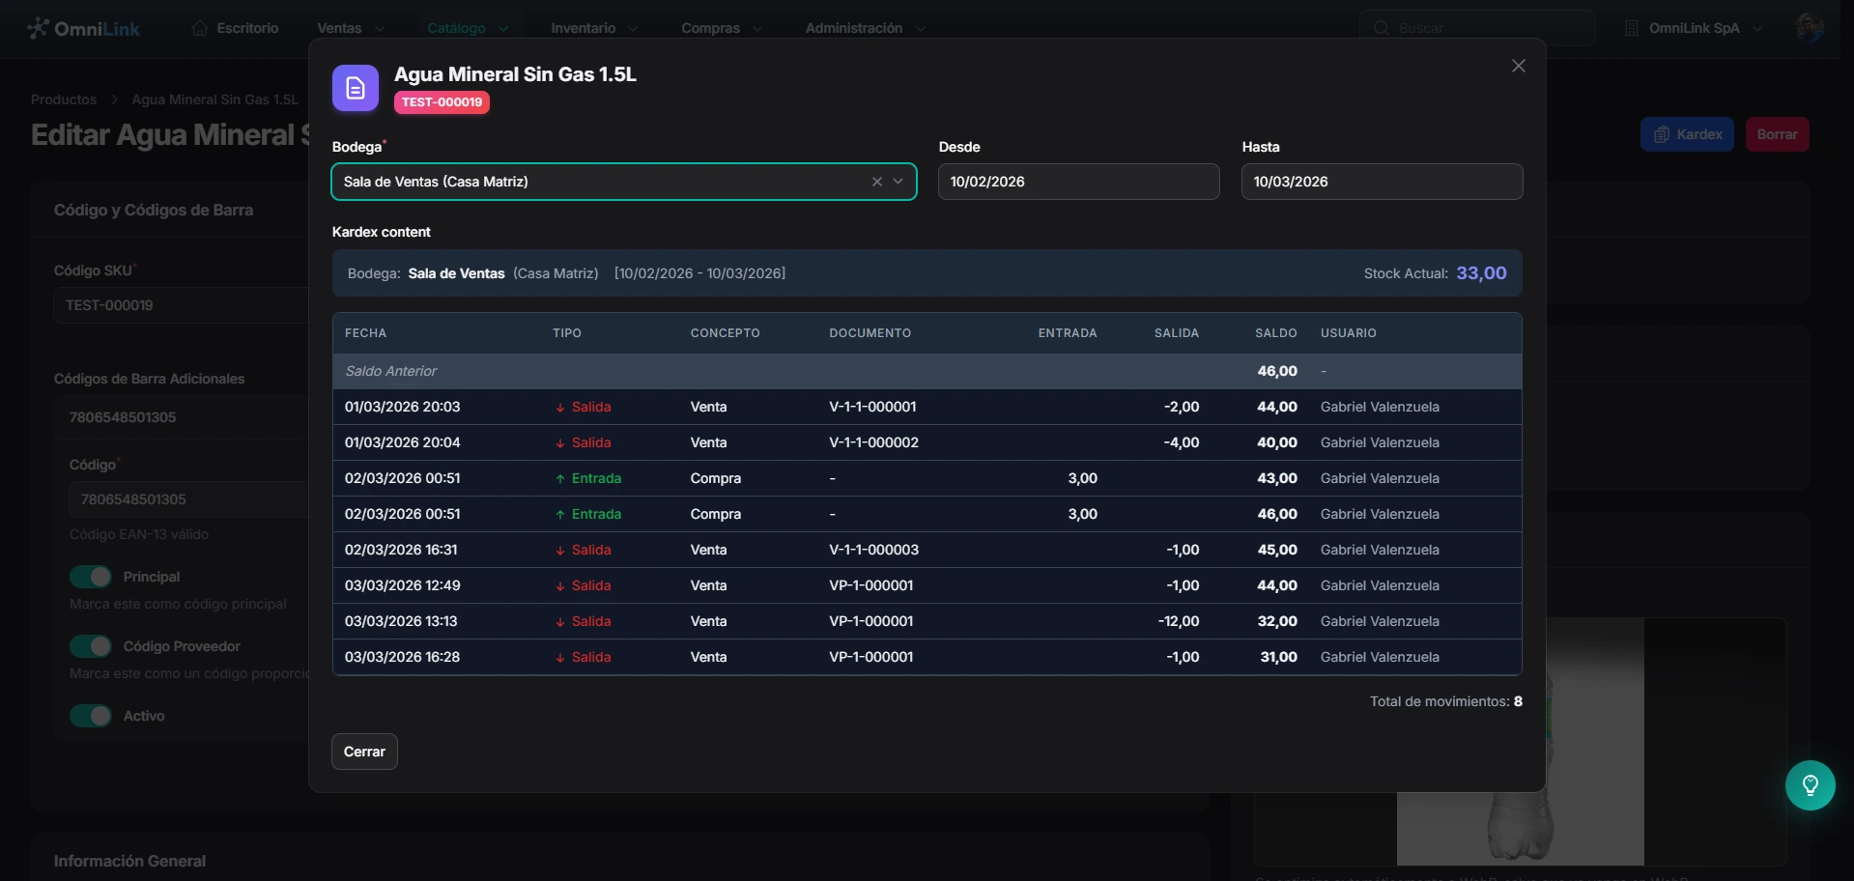Screen dimensions: 1854x881
Task: Click the Total de movimientos count
Action: [x=1518, y=701]
